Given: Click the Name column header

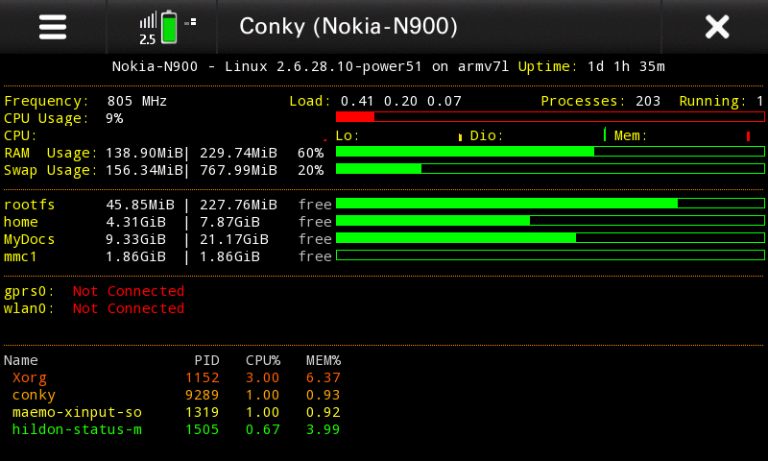Looking at the screenshot, I should [21, 360].
